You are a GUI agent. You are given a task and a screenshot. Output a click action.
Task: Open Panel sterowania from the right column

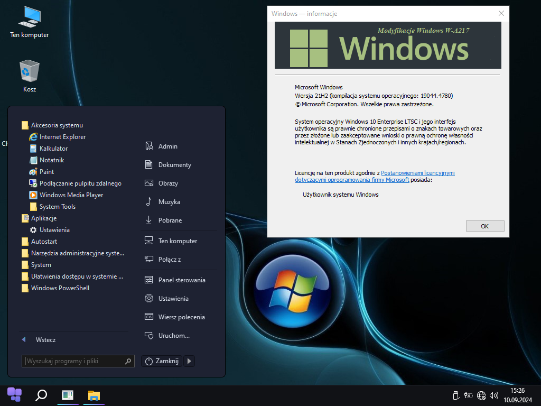[181, 280]
